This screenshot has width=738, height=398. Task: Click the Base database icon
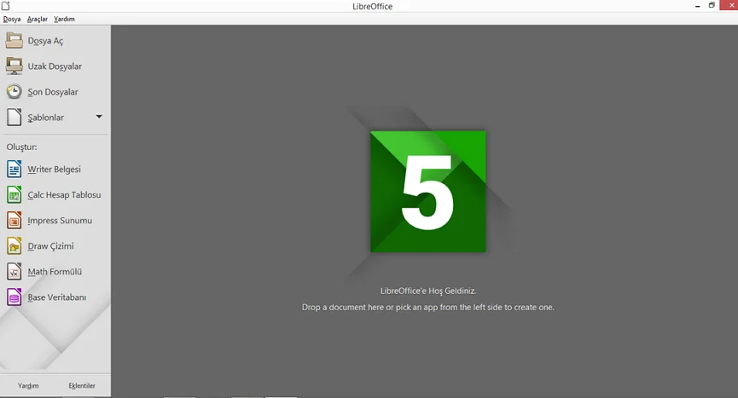[x=15, y=297]
